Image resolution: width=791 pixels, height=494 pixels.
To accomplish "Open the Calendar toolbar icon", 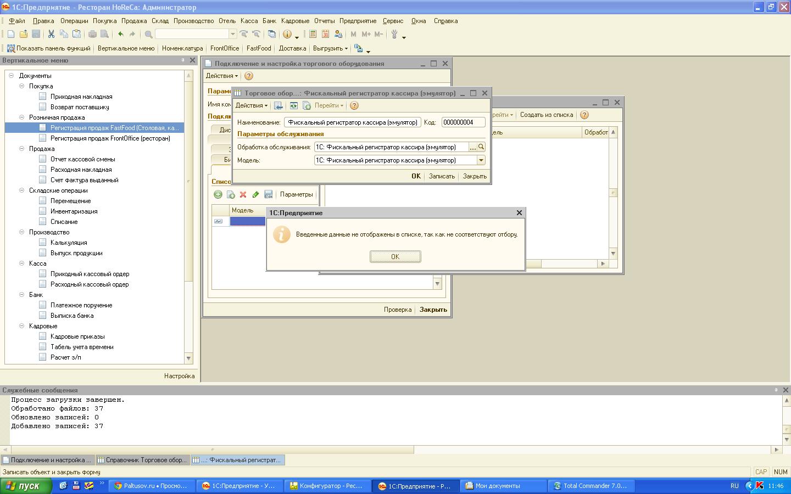I will click(x=325, y=34).
